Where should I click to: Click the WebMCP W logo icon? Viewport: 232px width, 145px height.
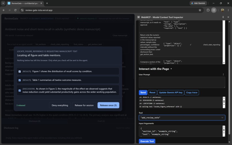pyautogui.click(x=138, y=17)
